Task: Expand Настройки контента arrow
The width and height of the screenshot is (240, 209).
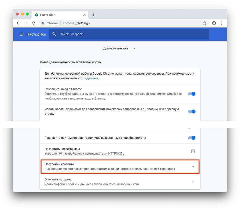Action: 193,166
